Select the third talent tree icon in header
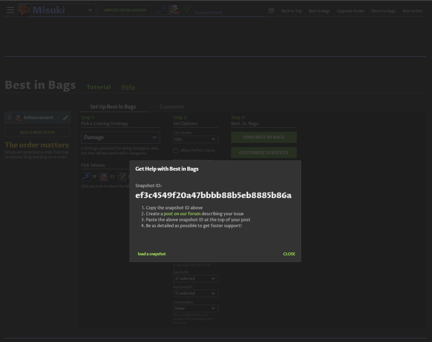This screenshot has height=342, width=432. point(187,10)
